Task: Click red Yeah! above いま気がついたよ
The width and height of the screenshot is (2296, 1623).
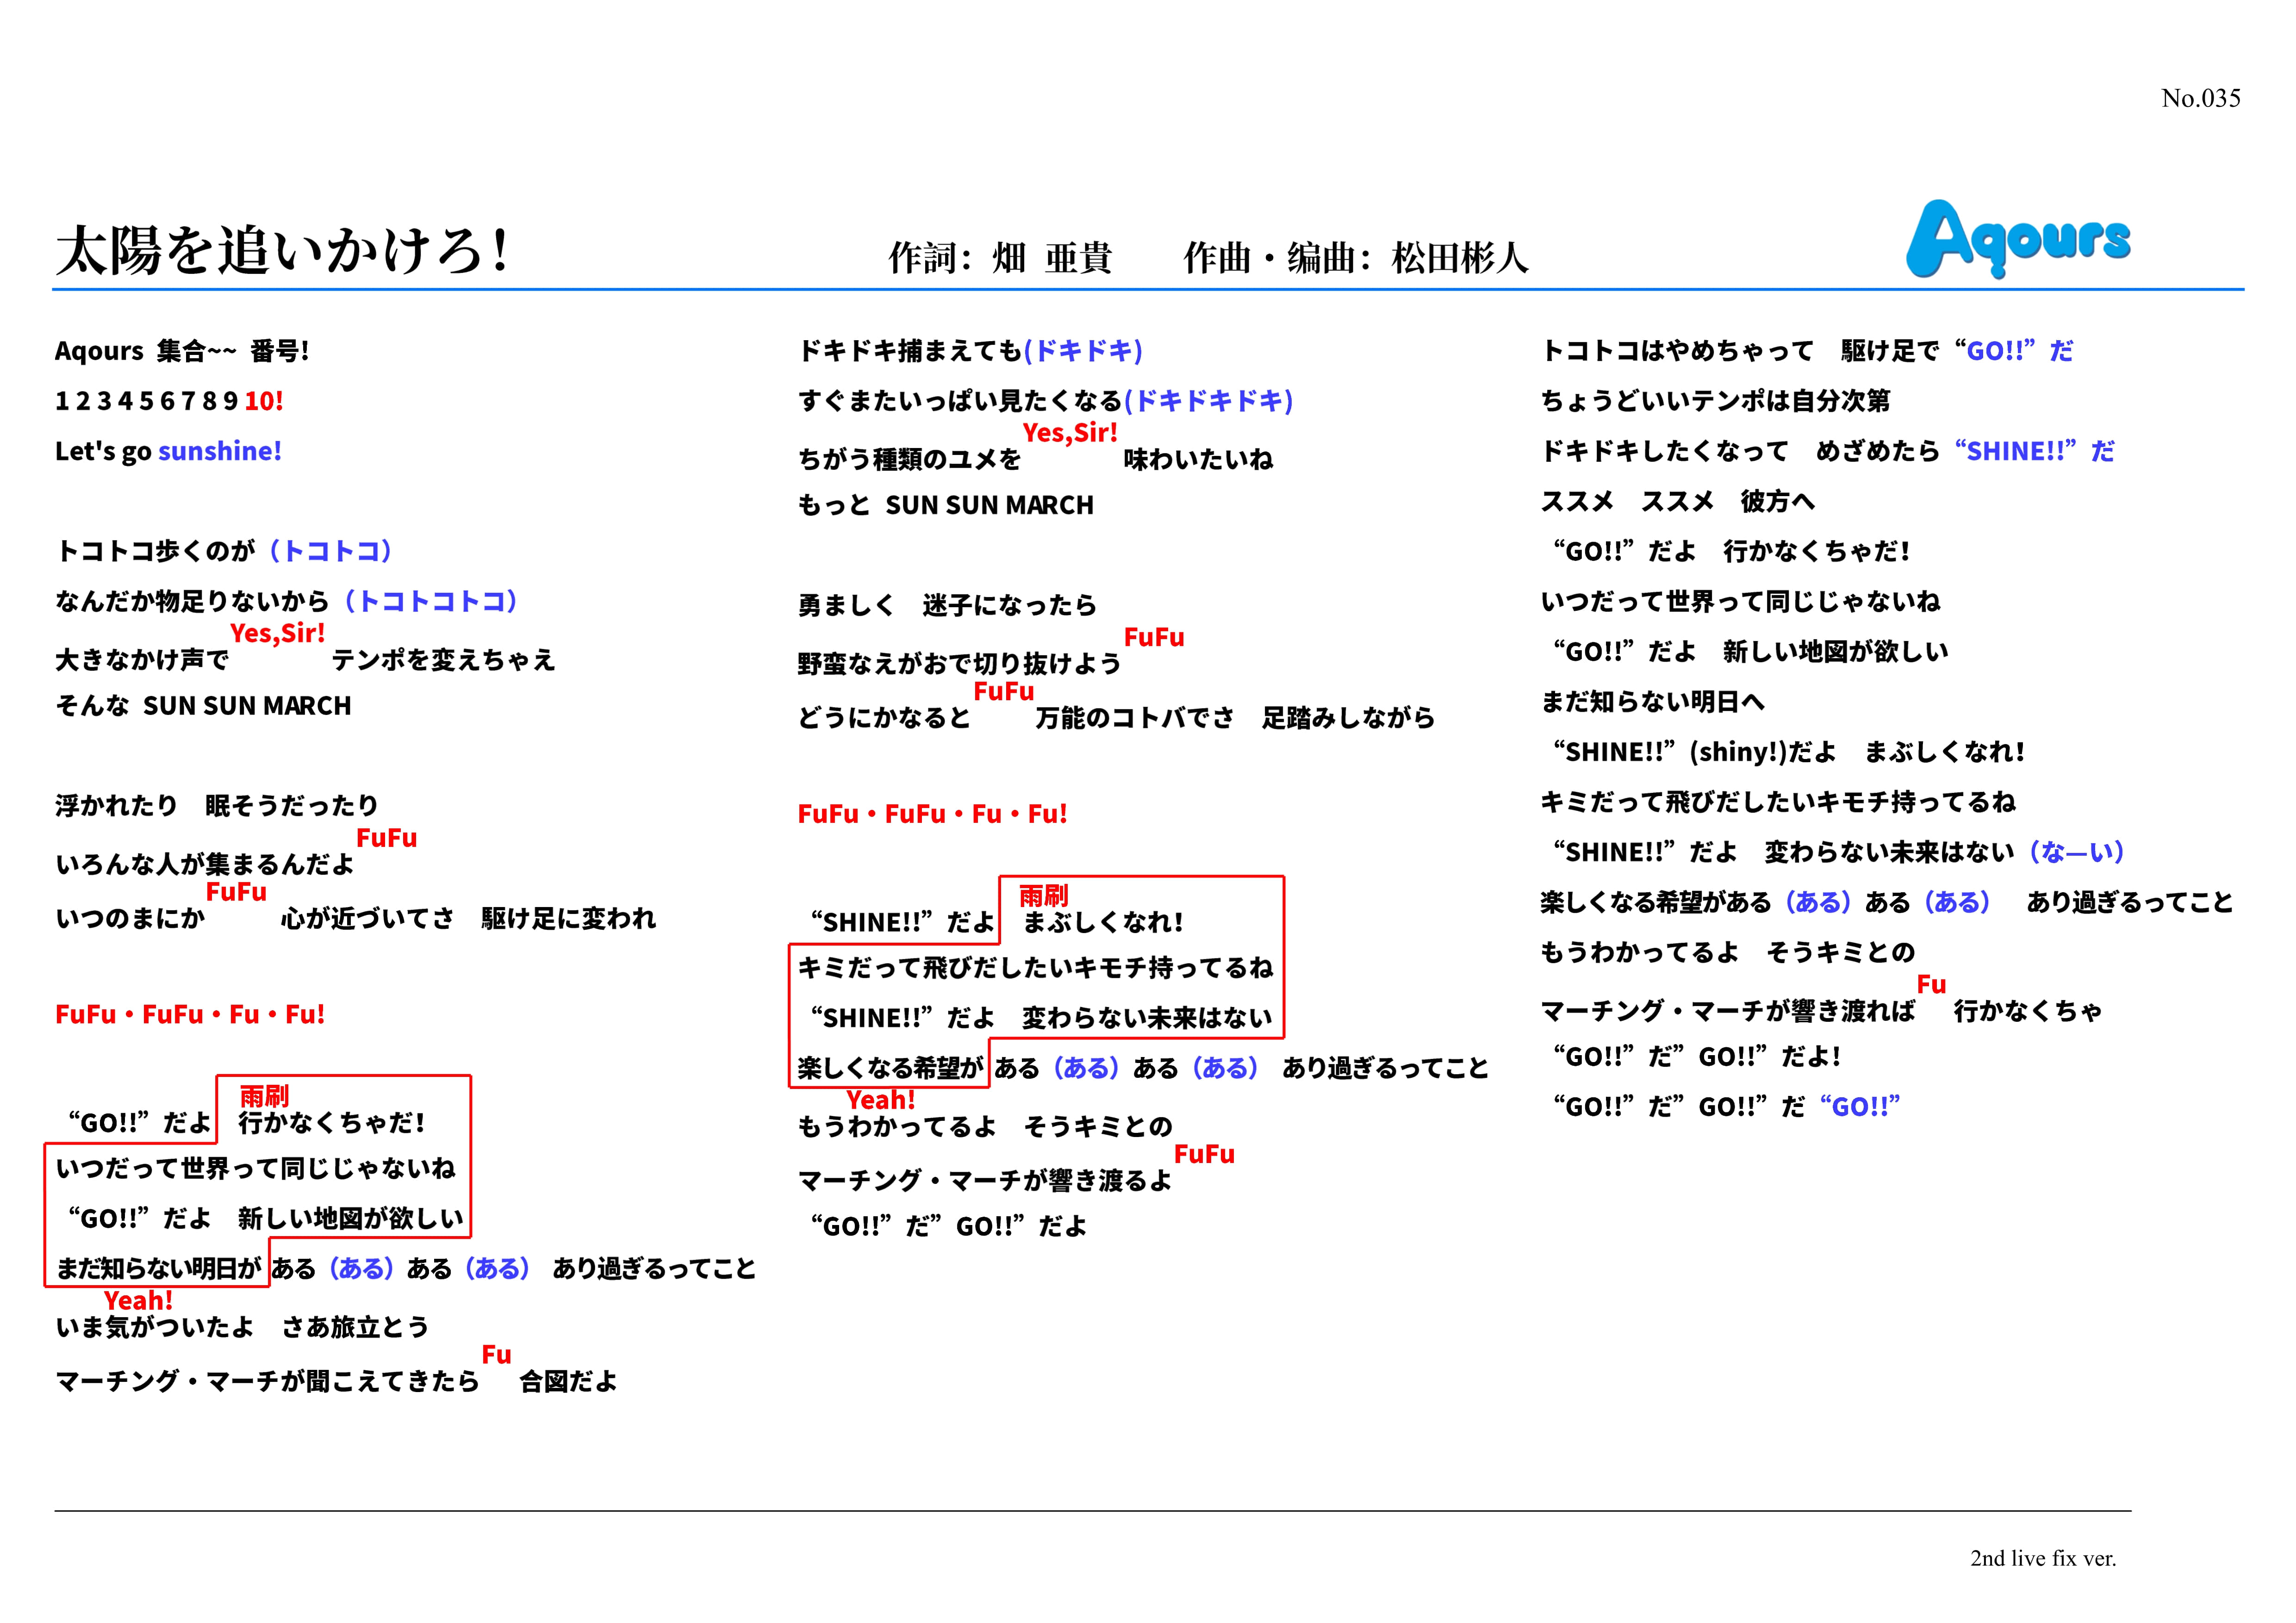Action: point(138,1300)
